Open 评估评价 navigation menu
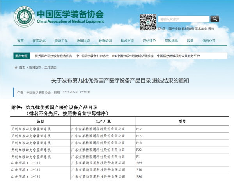The height and width of the screenshot is (185, 234). click(x=149, y=41)
